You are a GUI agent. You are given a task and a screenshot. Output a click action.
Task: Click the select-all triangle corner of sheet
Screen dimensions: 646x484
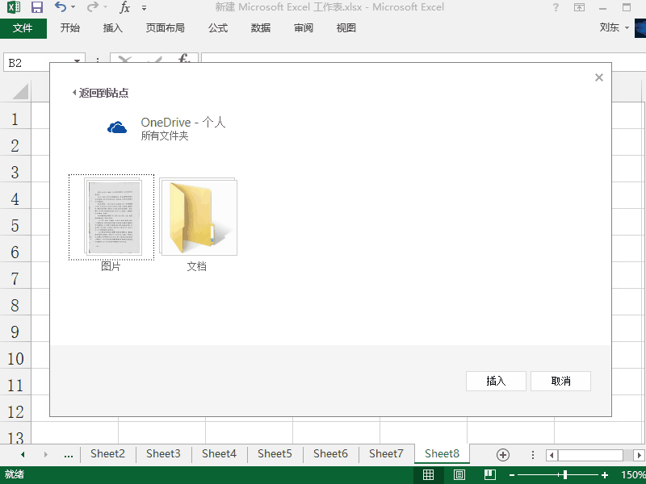click(x=19, y=90)
